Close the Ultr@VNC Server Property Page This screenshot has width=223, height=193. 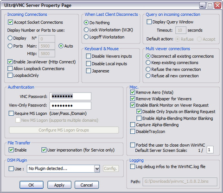click(218, 6)
